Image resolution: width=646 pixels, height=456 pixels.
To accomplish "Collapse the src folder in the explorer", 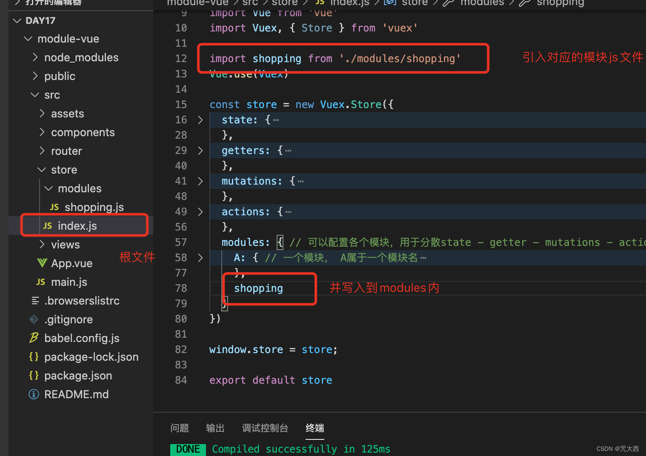I will [x=34, y=94].
